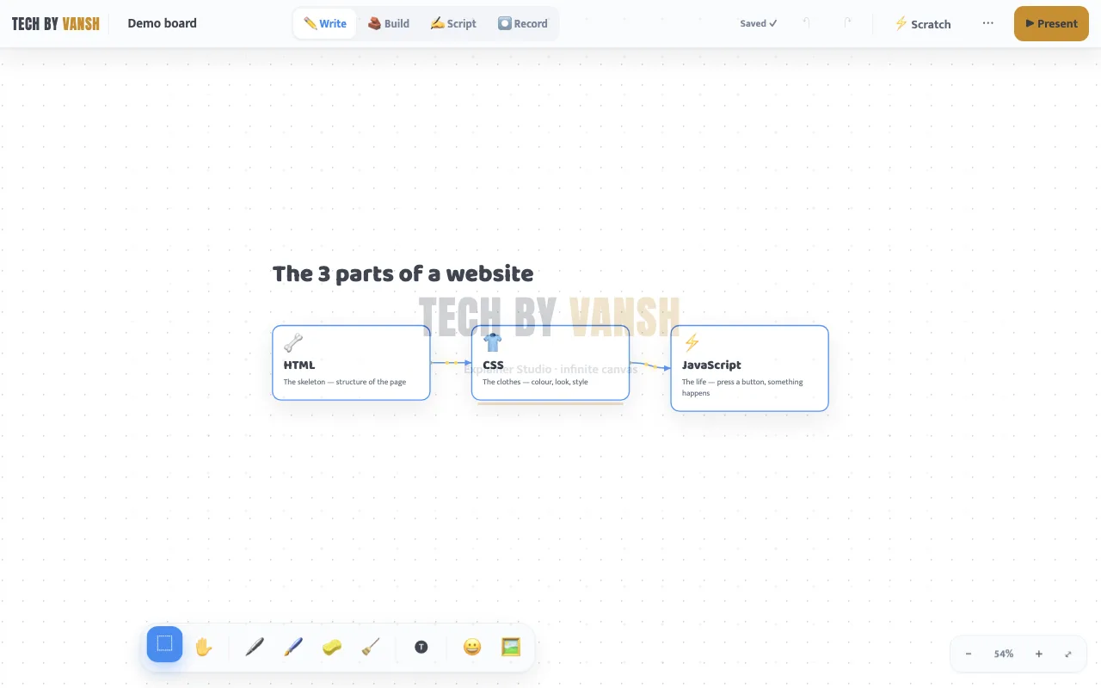
Task: Switch to the Write tab
Action: point(325,23)
